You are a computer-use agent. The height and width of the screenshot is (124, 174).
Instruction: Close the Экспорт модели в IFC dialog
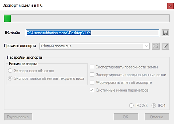click(169, 5)
